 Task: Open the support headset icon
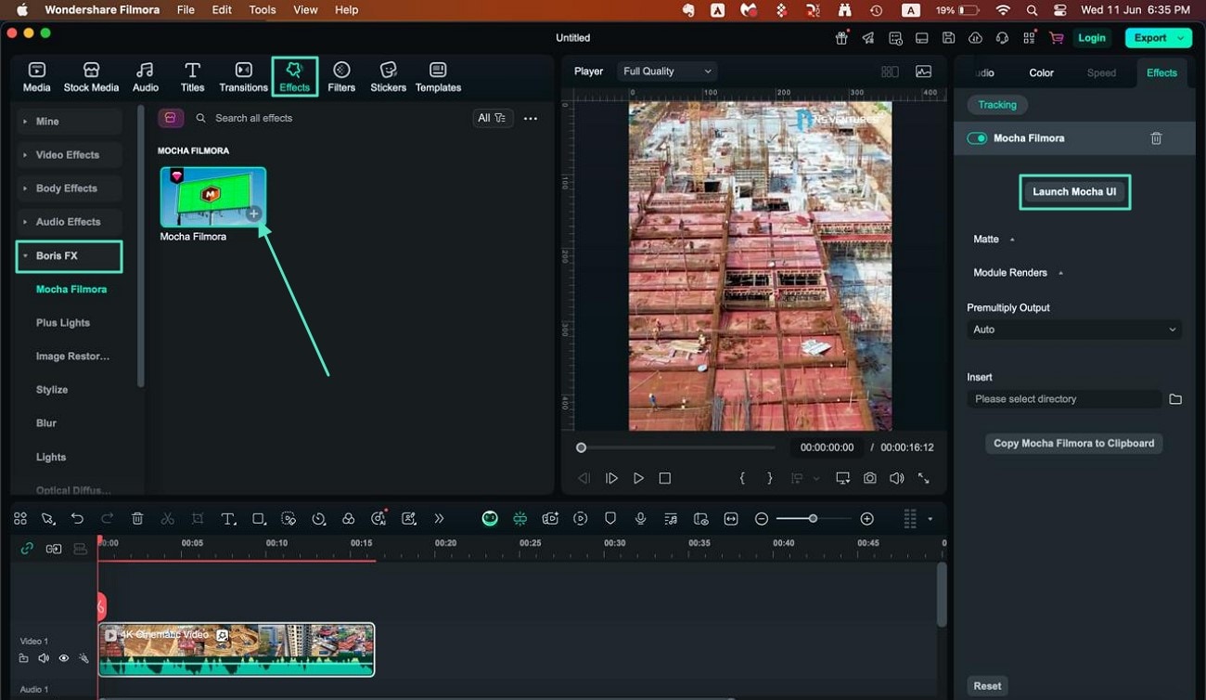1002,38
